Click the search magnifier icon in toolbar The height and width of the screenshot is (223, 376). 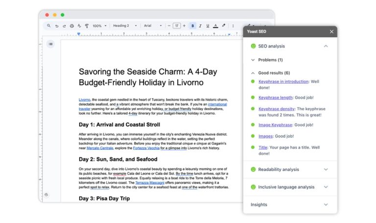point(48,25)
